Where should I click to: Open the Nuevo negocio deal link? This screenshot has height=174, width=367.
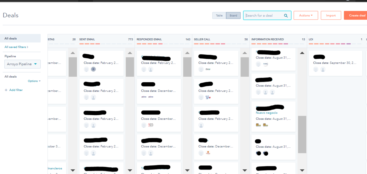click(266, 113)
